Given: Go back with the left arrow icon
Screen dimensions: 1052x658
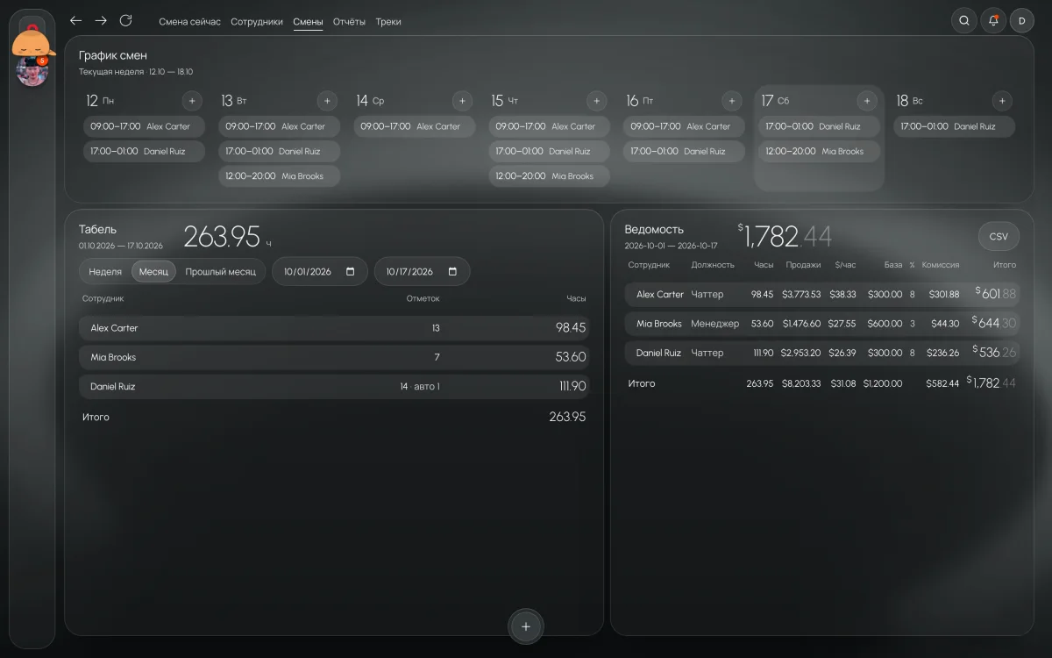Looking at the screenshot, I should click(76, 21).
